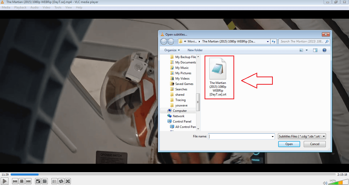Open the More view options dropdown arrow
The image size is (349, 185).
click(307, 50)
